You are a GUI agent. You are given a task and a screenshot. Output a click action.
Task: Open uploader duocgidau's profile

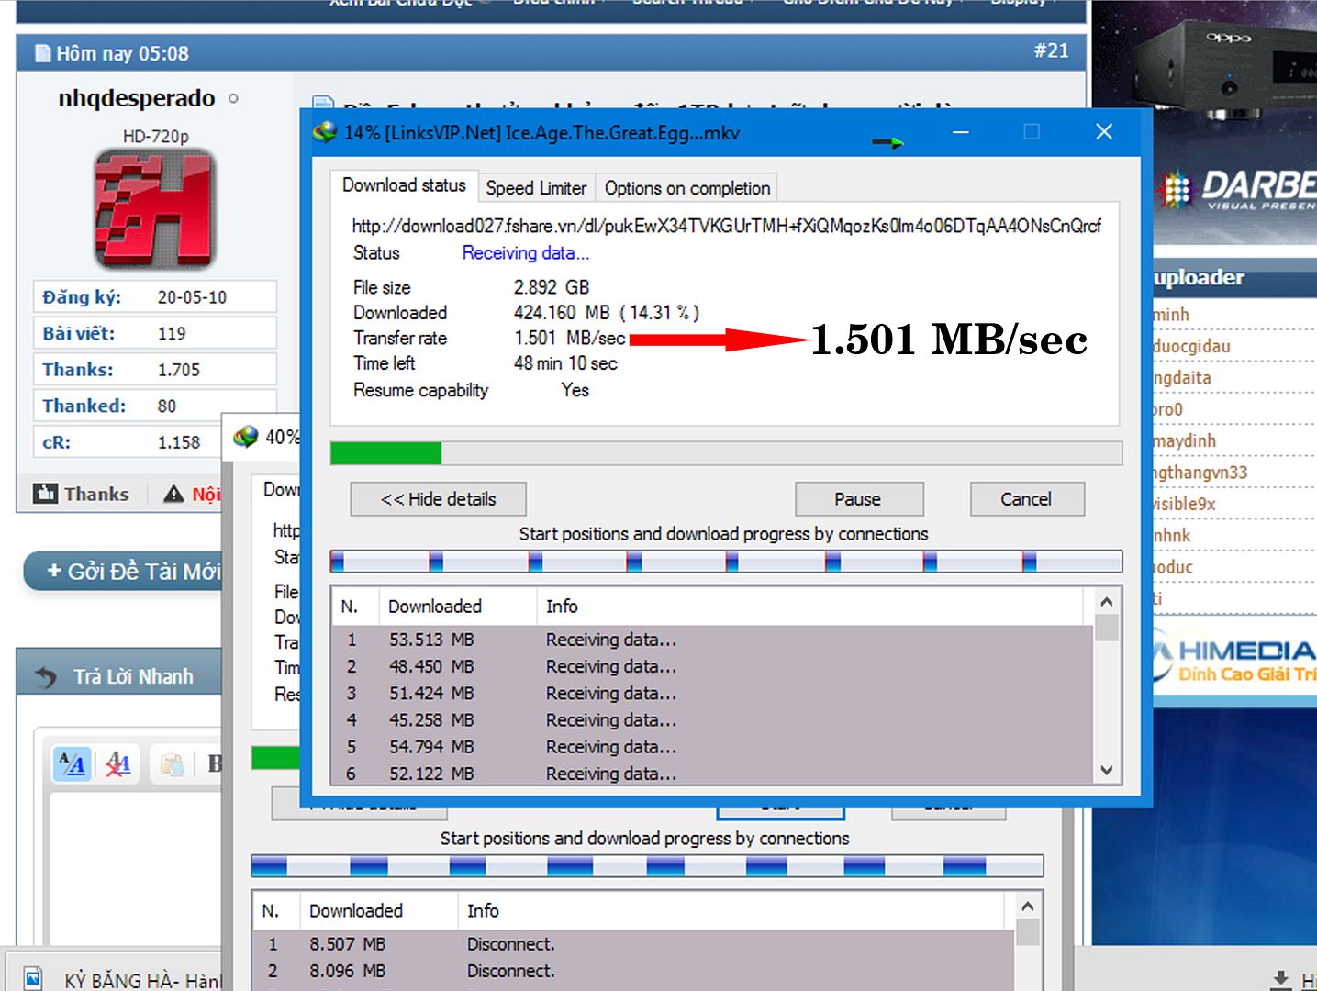1191,346
